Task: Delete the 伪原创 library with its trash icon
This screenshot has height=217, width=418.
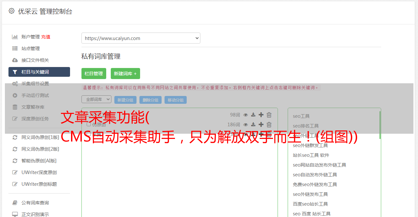Action: (269, 125)
